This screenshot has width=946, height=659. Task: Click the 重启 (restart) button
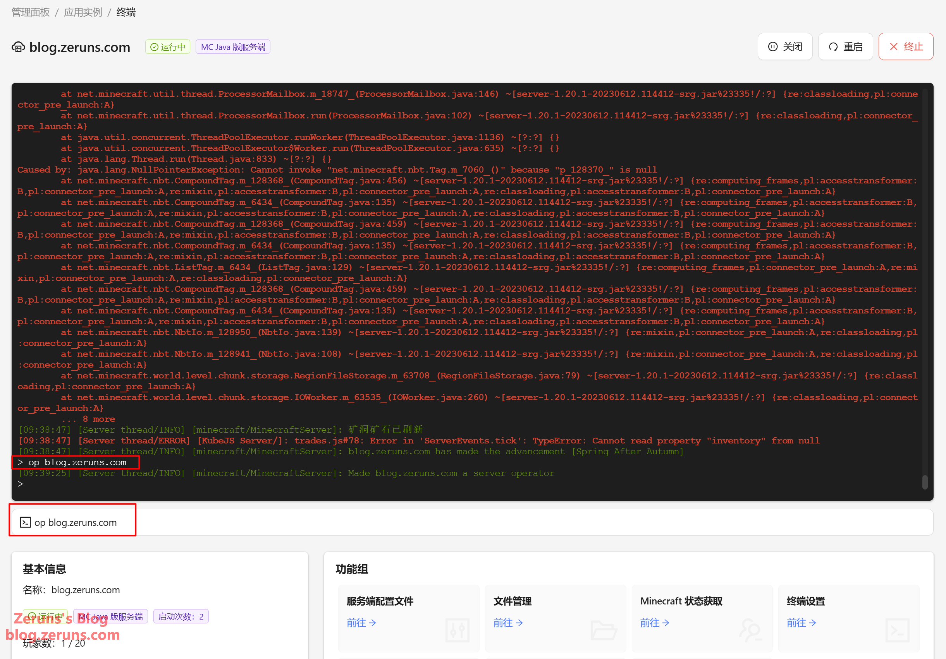(845, 46)
